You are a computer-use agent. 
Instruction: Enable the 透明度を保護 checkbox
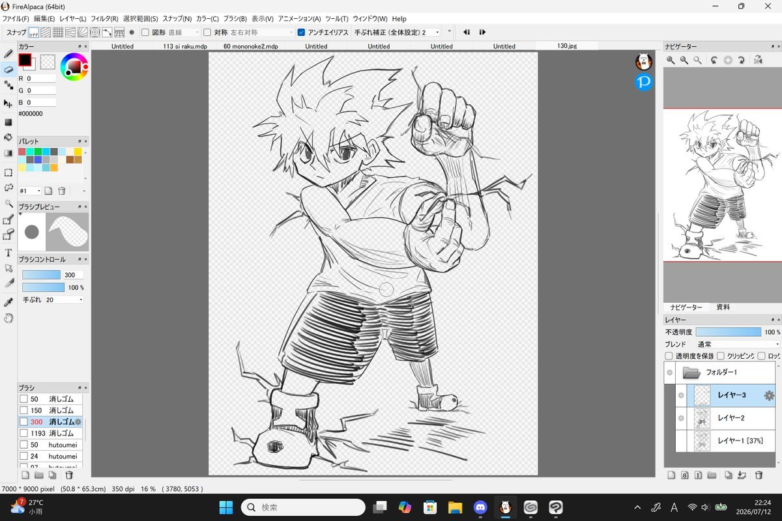[669, 356]
